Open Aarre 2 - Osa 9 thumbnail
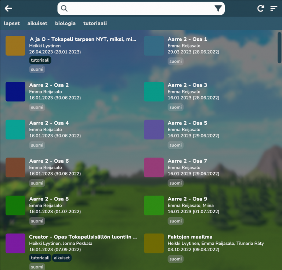The image size is (282, 270). click(154, 206)
